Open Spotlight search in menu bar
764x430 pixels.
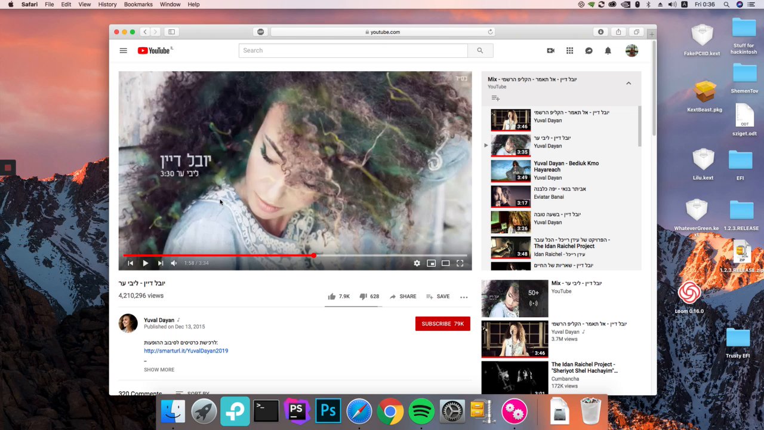click(x=726, y=4)
